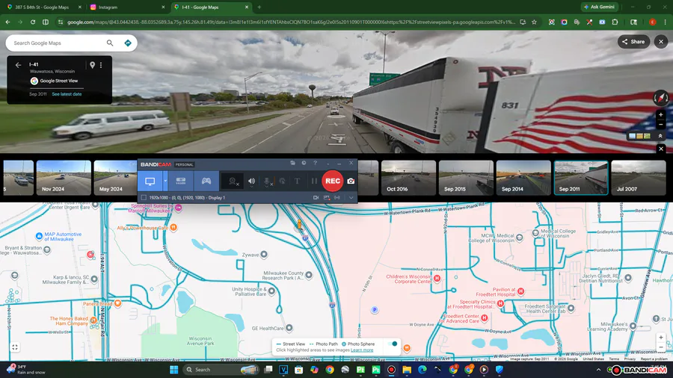
Task: Reload the page
Action: coord(33,22)
